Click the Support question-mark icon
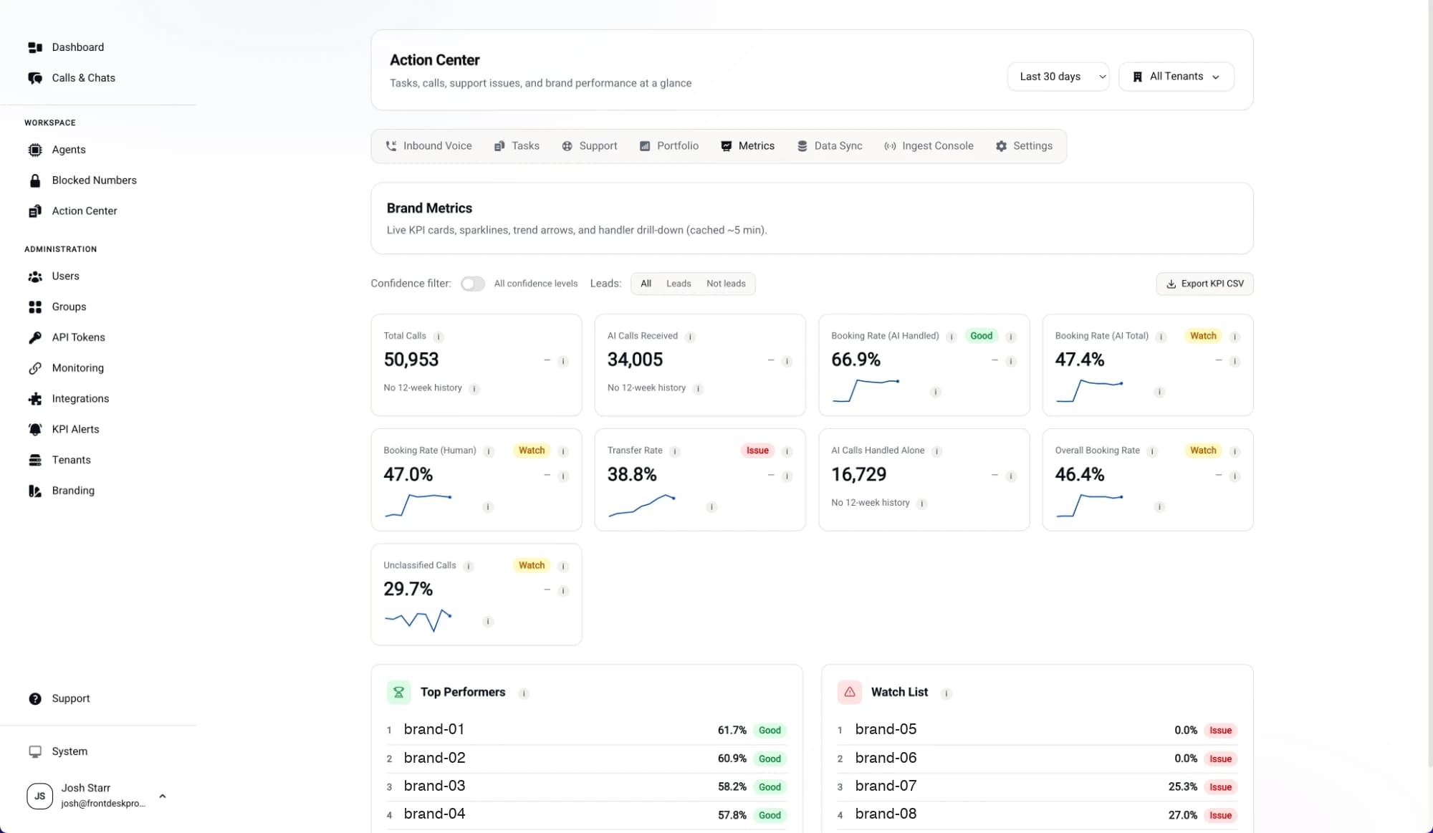The width and height of the screenshot is (1433, 833). tap(35, 699)
